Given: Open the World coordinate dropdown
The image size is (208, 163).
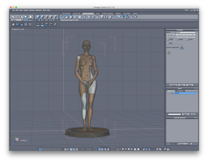Looking at the screenshot, I should coord(17,20).
